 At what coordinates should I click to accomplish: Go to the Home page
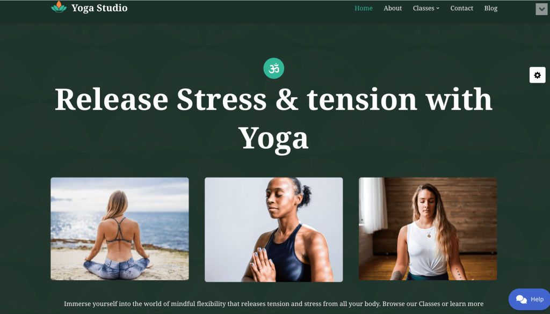pyautogui.click(x=364, y=8)
